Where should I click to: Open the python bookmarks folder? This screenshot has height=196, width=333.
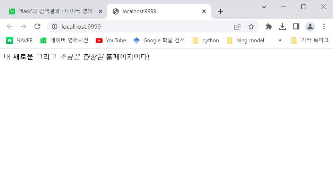[x=205, y=40]
